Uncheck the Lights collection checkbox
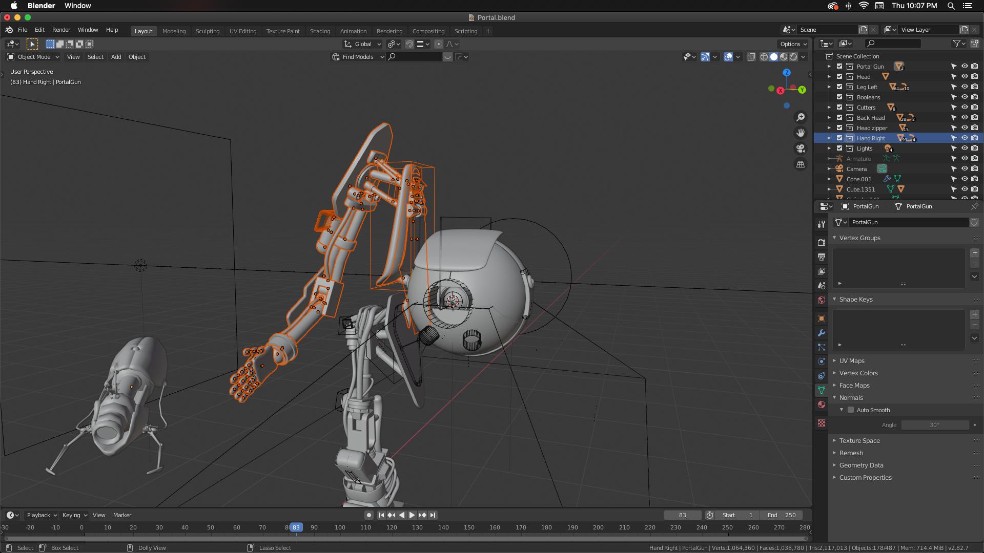 pos(839,148)
